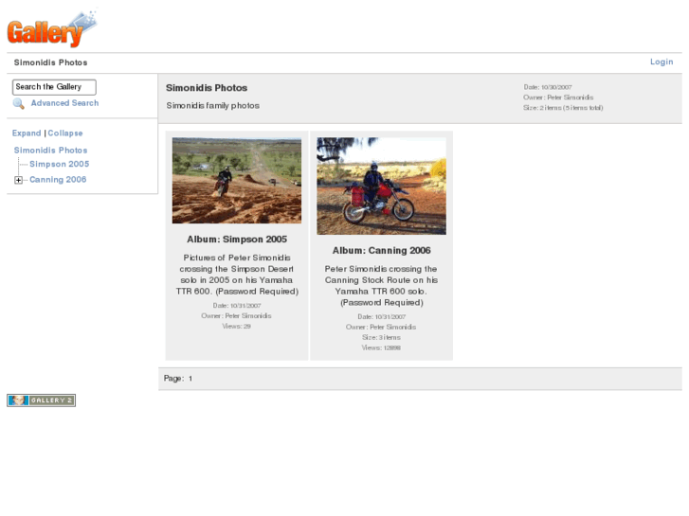Click in the Search the Gallery field

[x=54, y=87]
